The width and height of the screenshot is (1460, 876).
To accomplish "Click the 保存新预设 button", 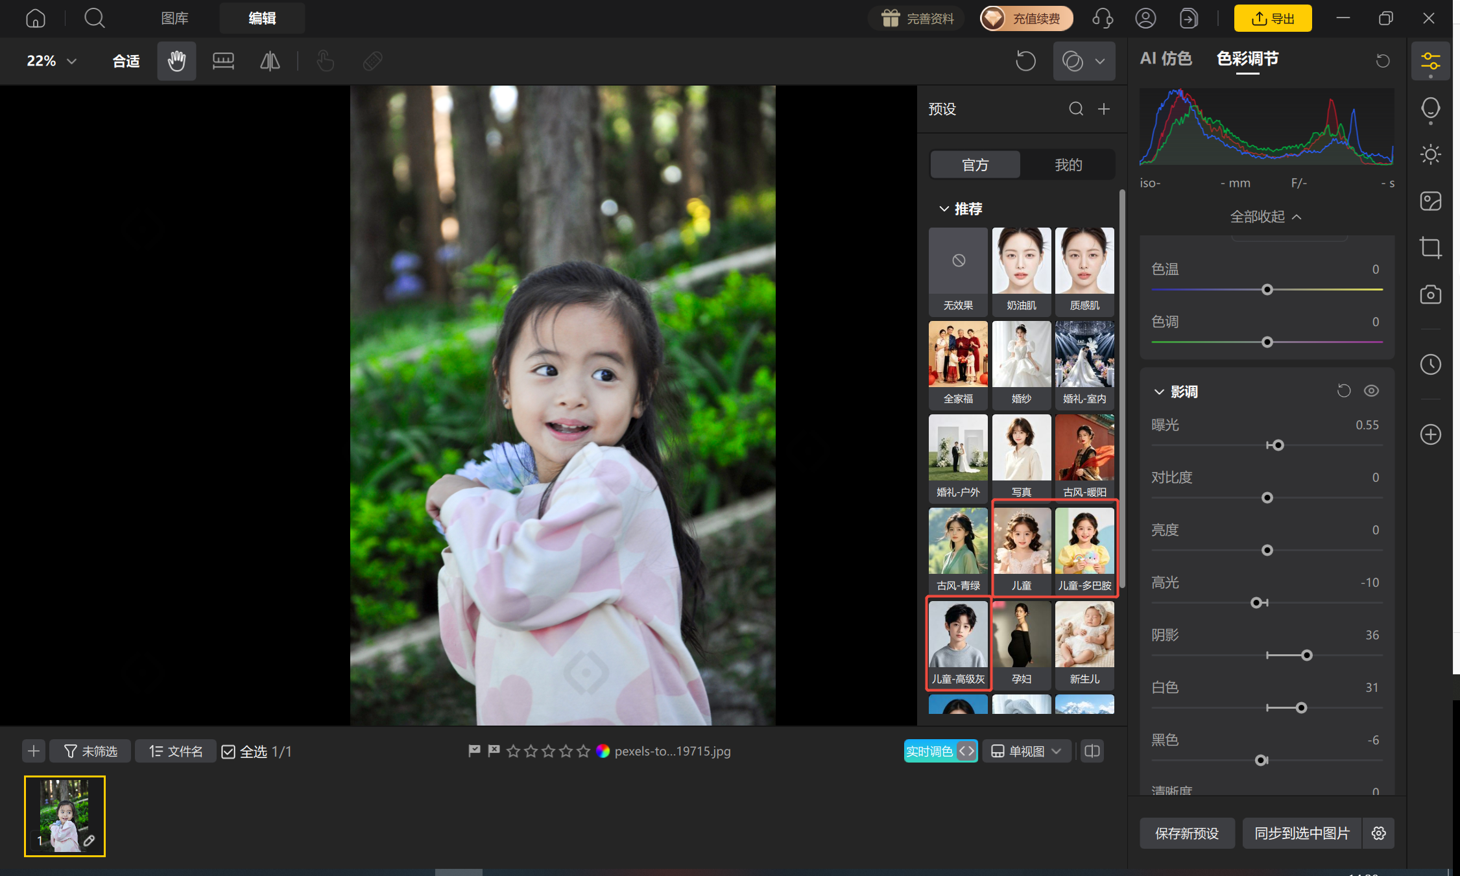I will point(1187,833).
